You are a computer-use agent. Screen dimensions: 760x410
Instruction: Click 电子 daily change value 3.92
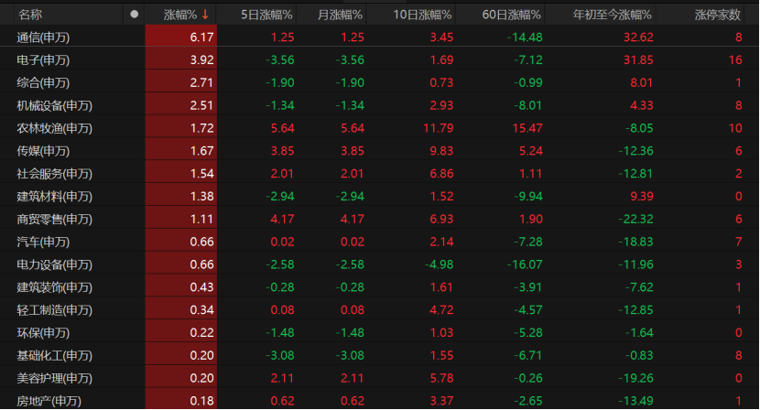[x=201, y=60]
